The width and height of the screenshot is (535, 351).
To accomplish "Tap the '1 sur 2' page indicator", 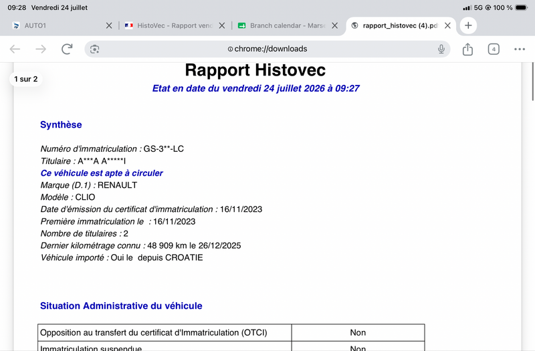I will (26, 79).
